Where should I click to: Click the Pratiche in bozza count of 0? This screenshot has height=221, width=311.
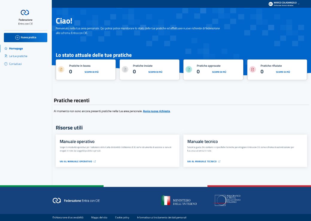(x=71, y=72)
